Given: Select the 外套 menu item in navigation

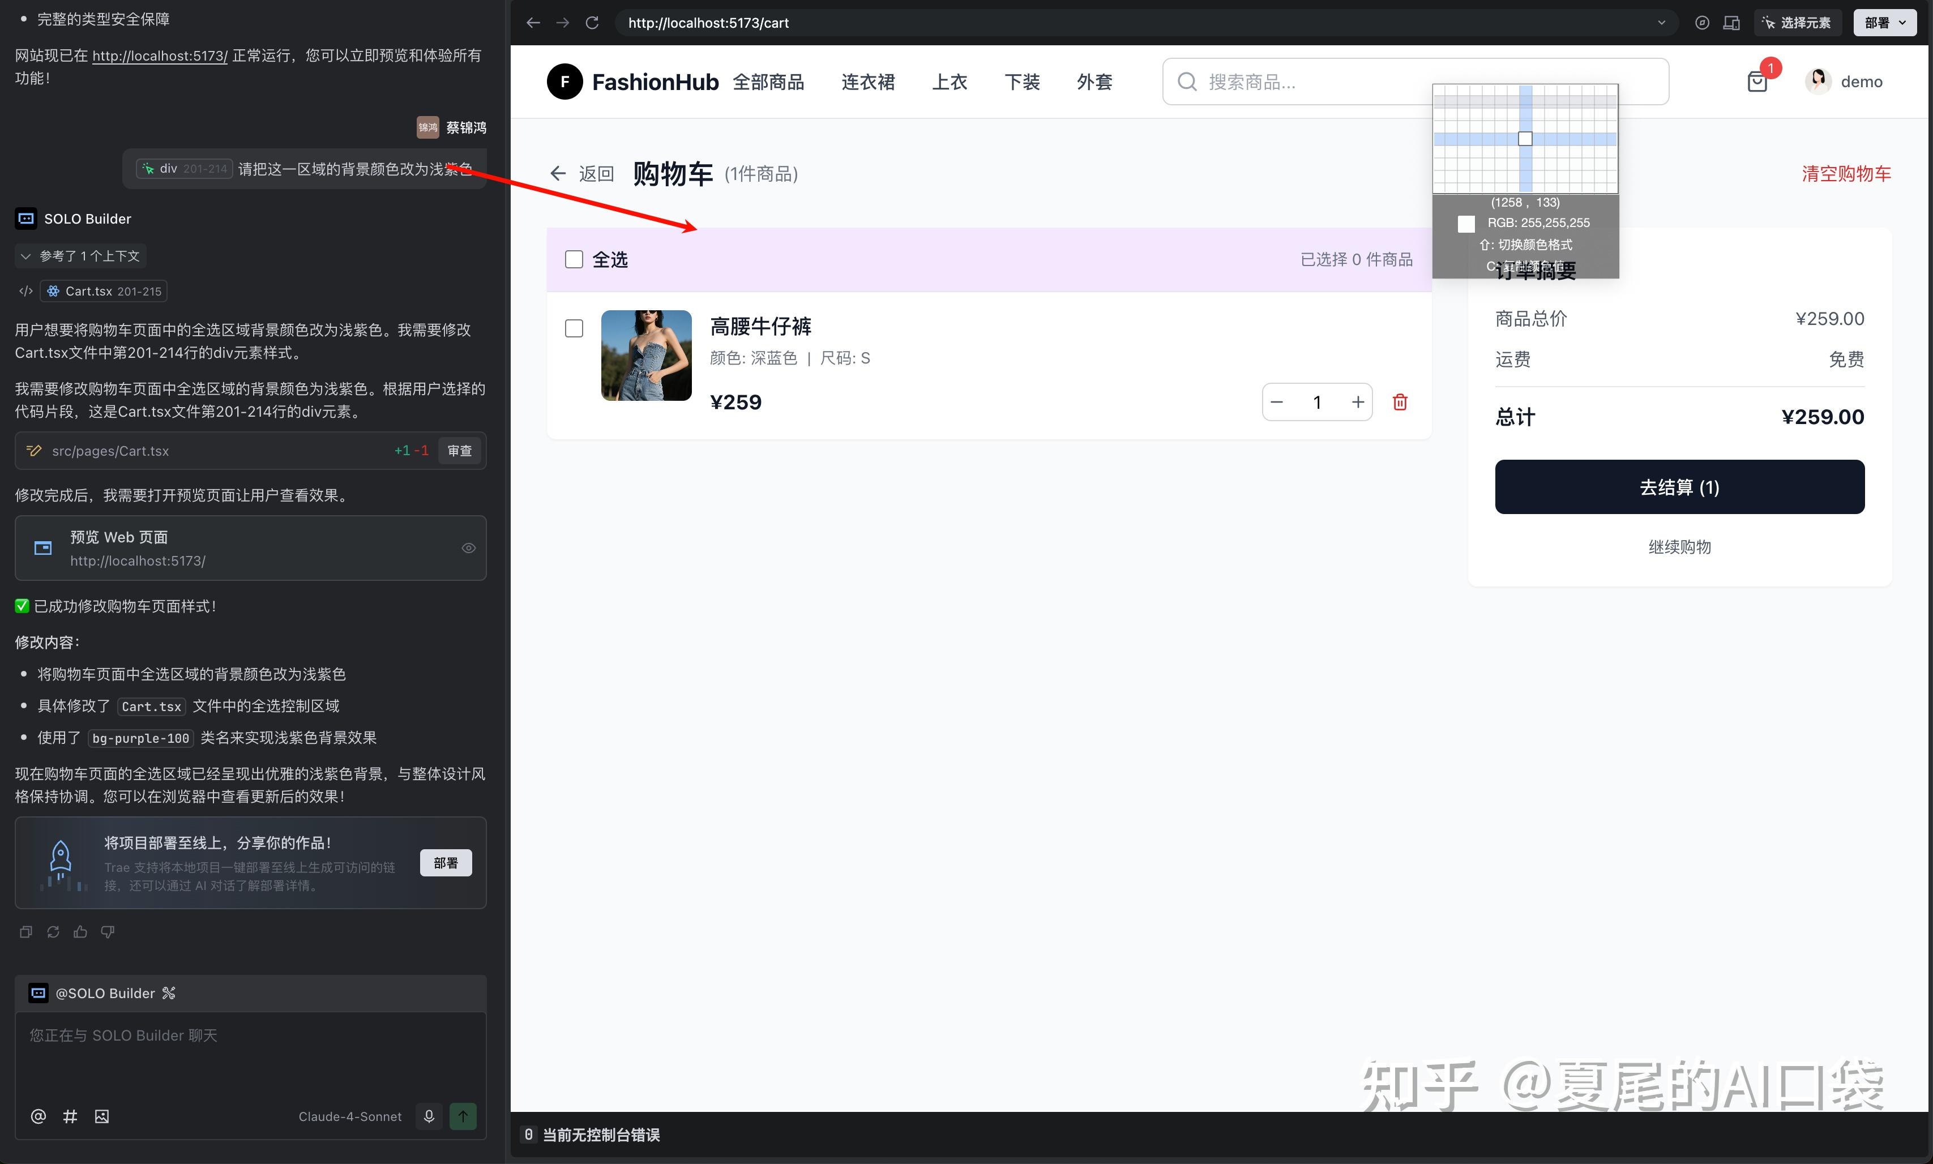Looking at the screenshot, I should [x=1094, y=82].
